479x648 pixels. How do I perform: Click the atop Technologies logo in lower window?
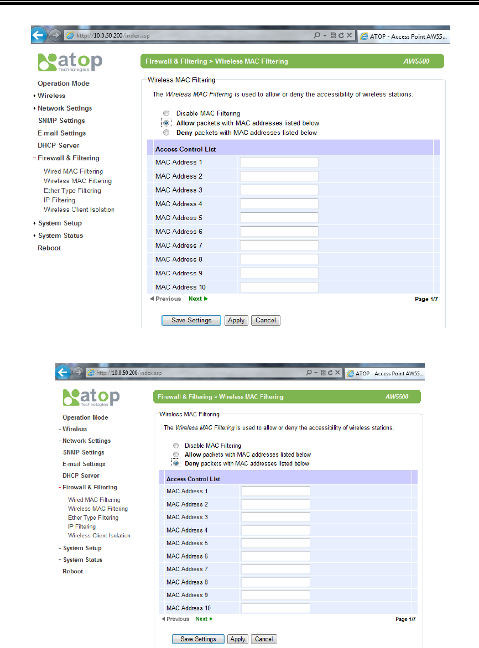91,398
